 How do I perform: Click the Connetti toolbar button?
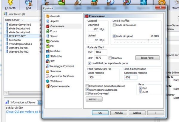click(x=10, y=5)
